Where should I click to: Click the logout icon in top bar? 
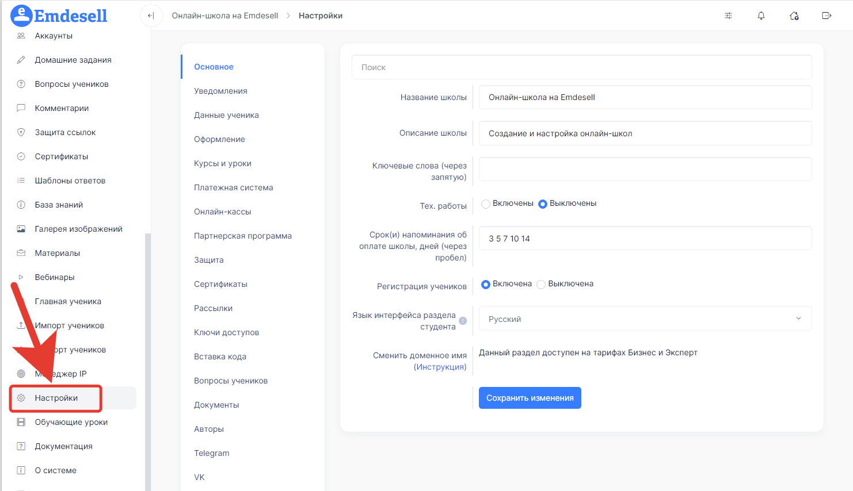click(x=827, y=16)
